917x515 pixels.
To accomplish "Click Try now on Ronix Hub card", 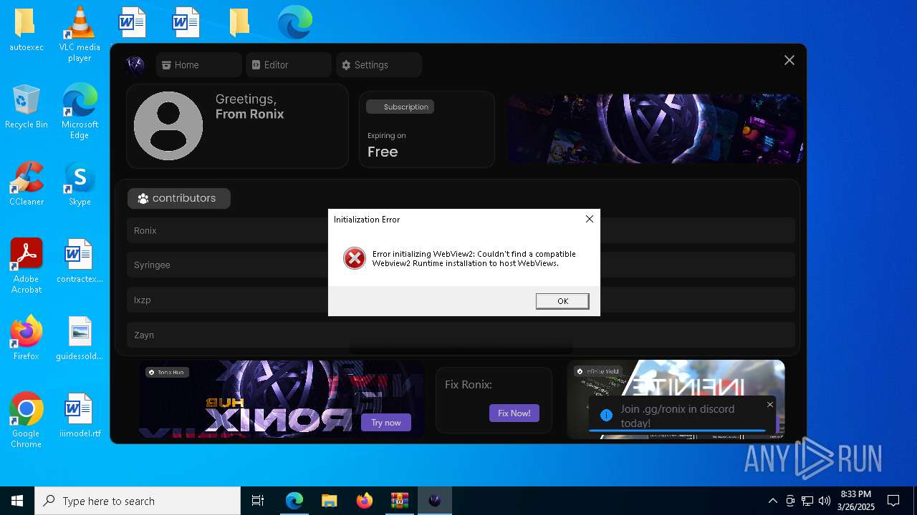I will pos(386,423).
